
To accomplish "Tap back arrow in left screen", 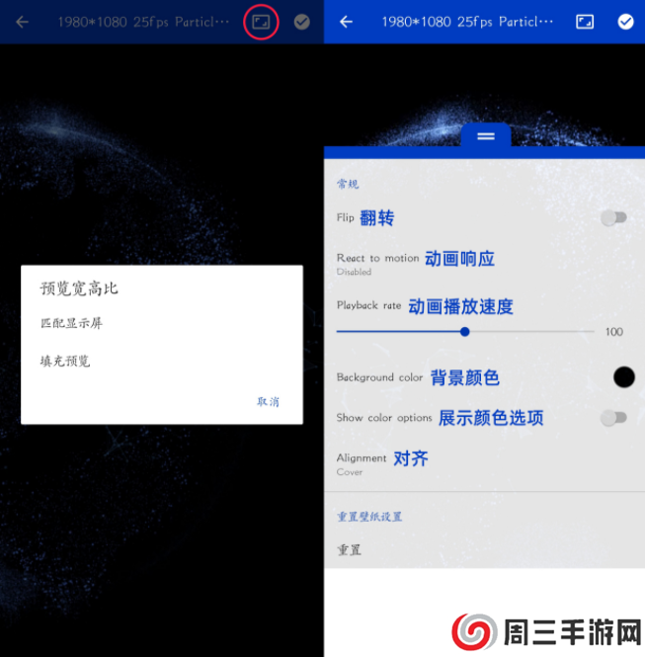I will tap(22, 22).
